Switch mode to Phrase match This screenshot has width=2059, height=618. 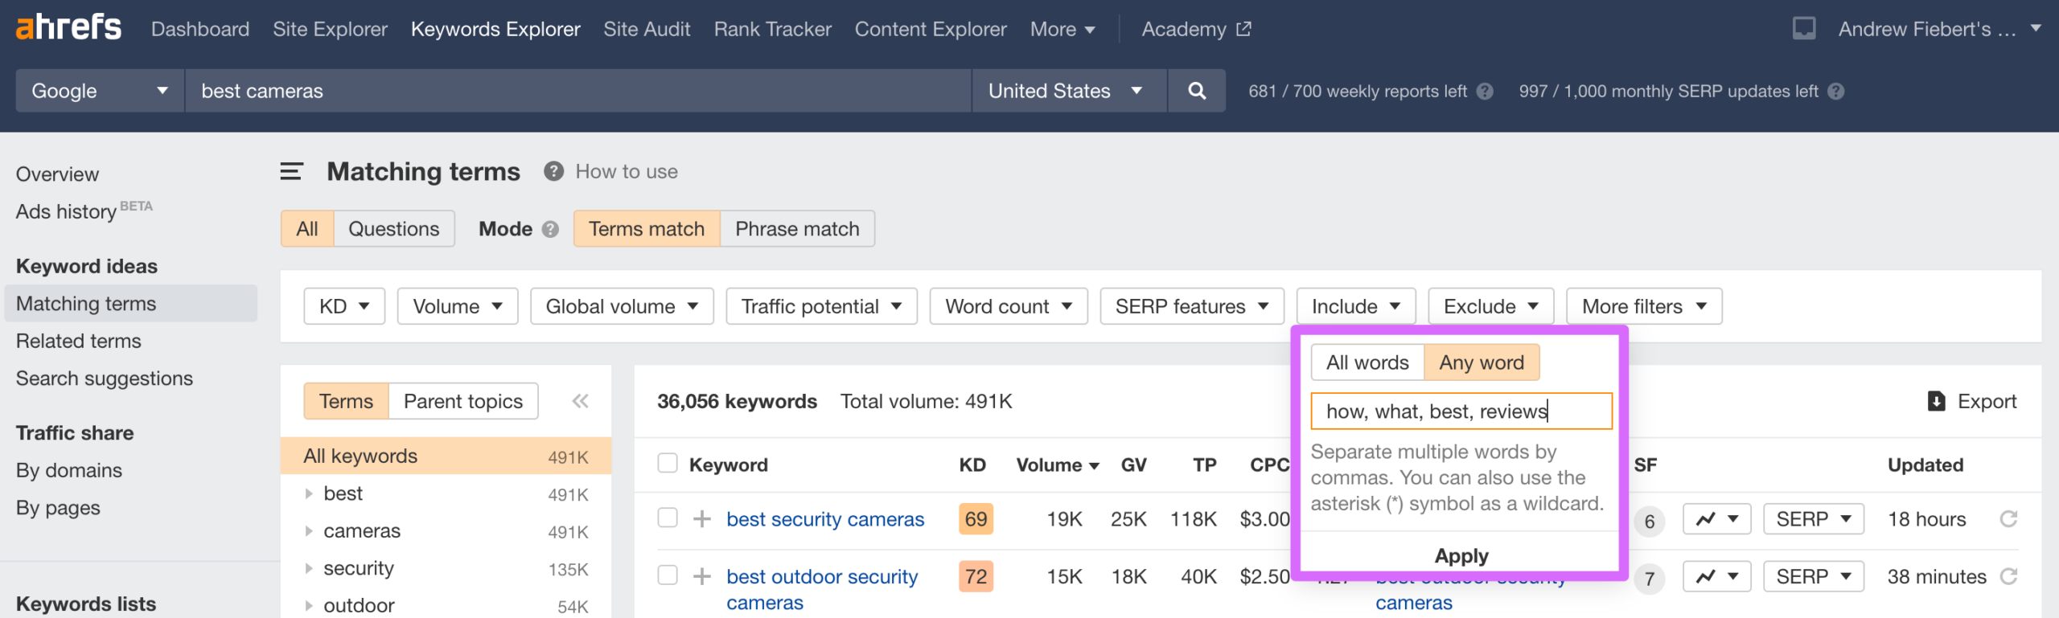pos(797,229)
